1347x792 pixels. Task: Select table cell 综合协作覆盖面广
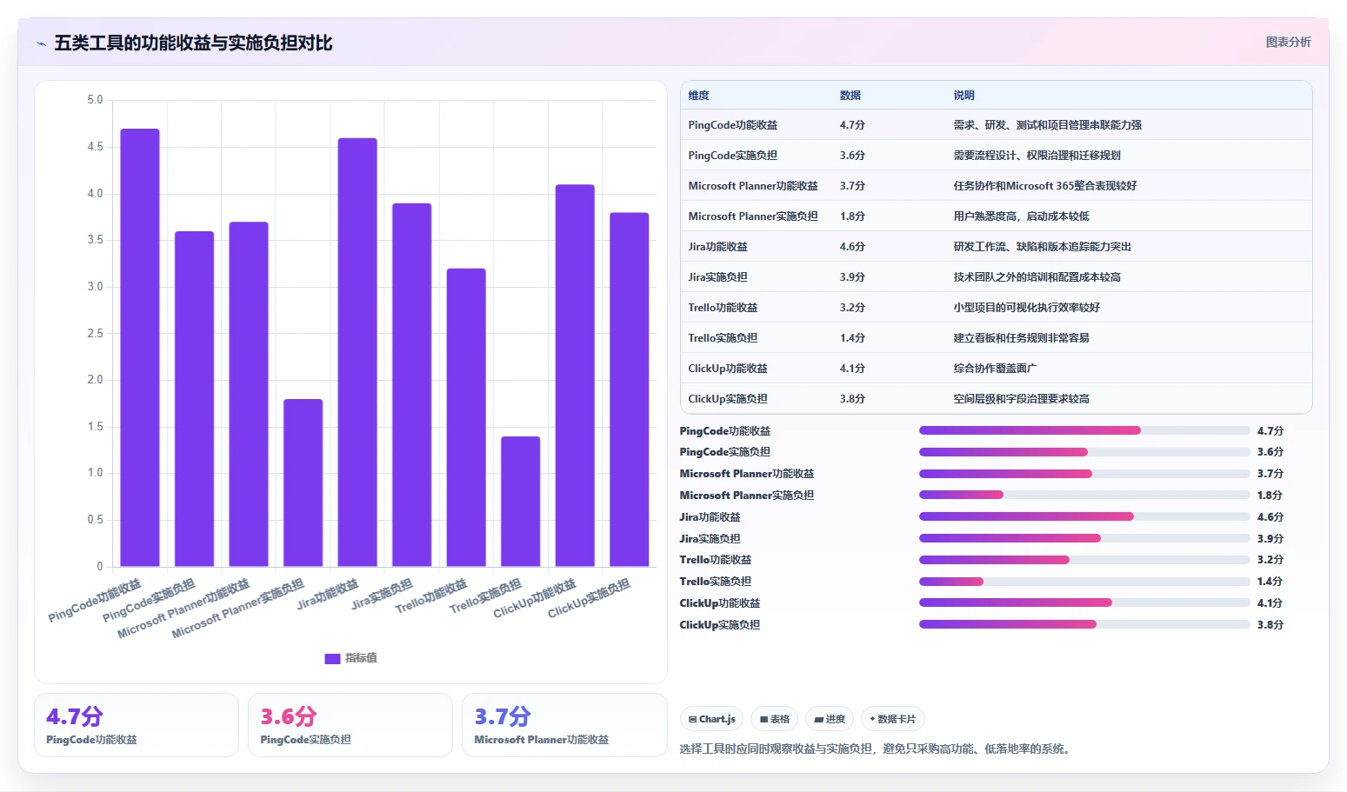pyautogui.click(x=995, y=369)
